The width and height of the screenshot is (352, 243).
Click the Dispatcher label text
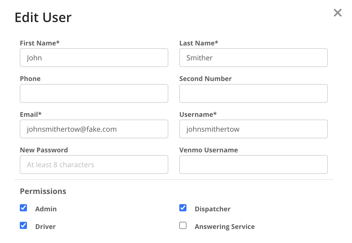tap(213, 209)
